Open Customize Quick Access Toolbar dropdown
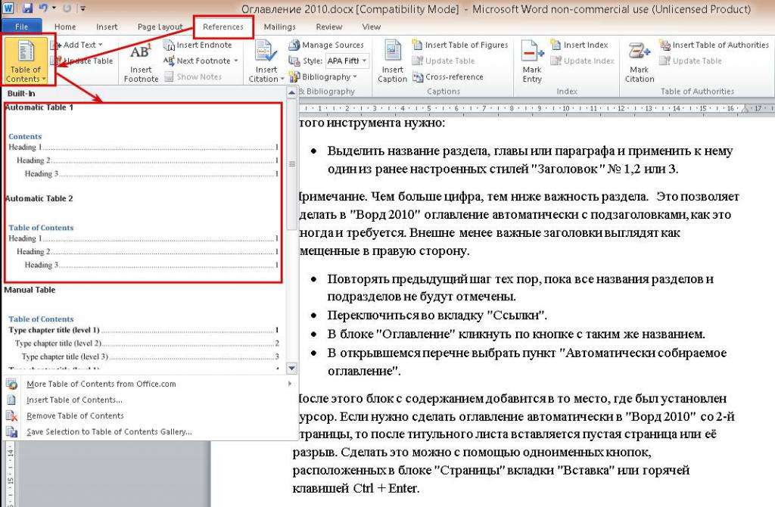 click(x=83, y=8)
